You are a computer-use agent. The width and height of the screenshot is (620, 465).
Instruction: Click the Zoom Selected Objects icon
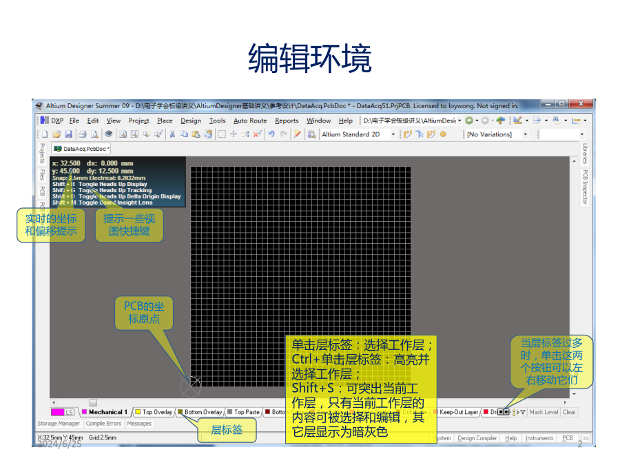pos(146,134)
